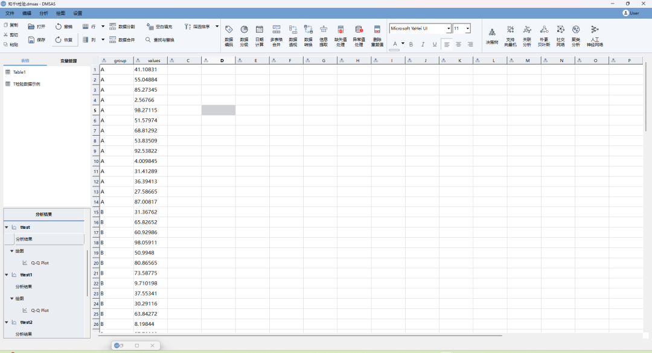Open the 决策树 decision tree tool
Viewport: 652px width, 353px height.
pyautogui.click(x=492, y=36)
